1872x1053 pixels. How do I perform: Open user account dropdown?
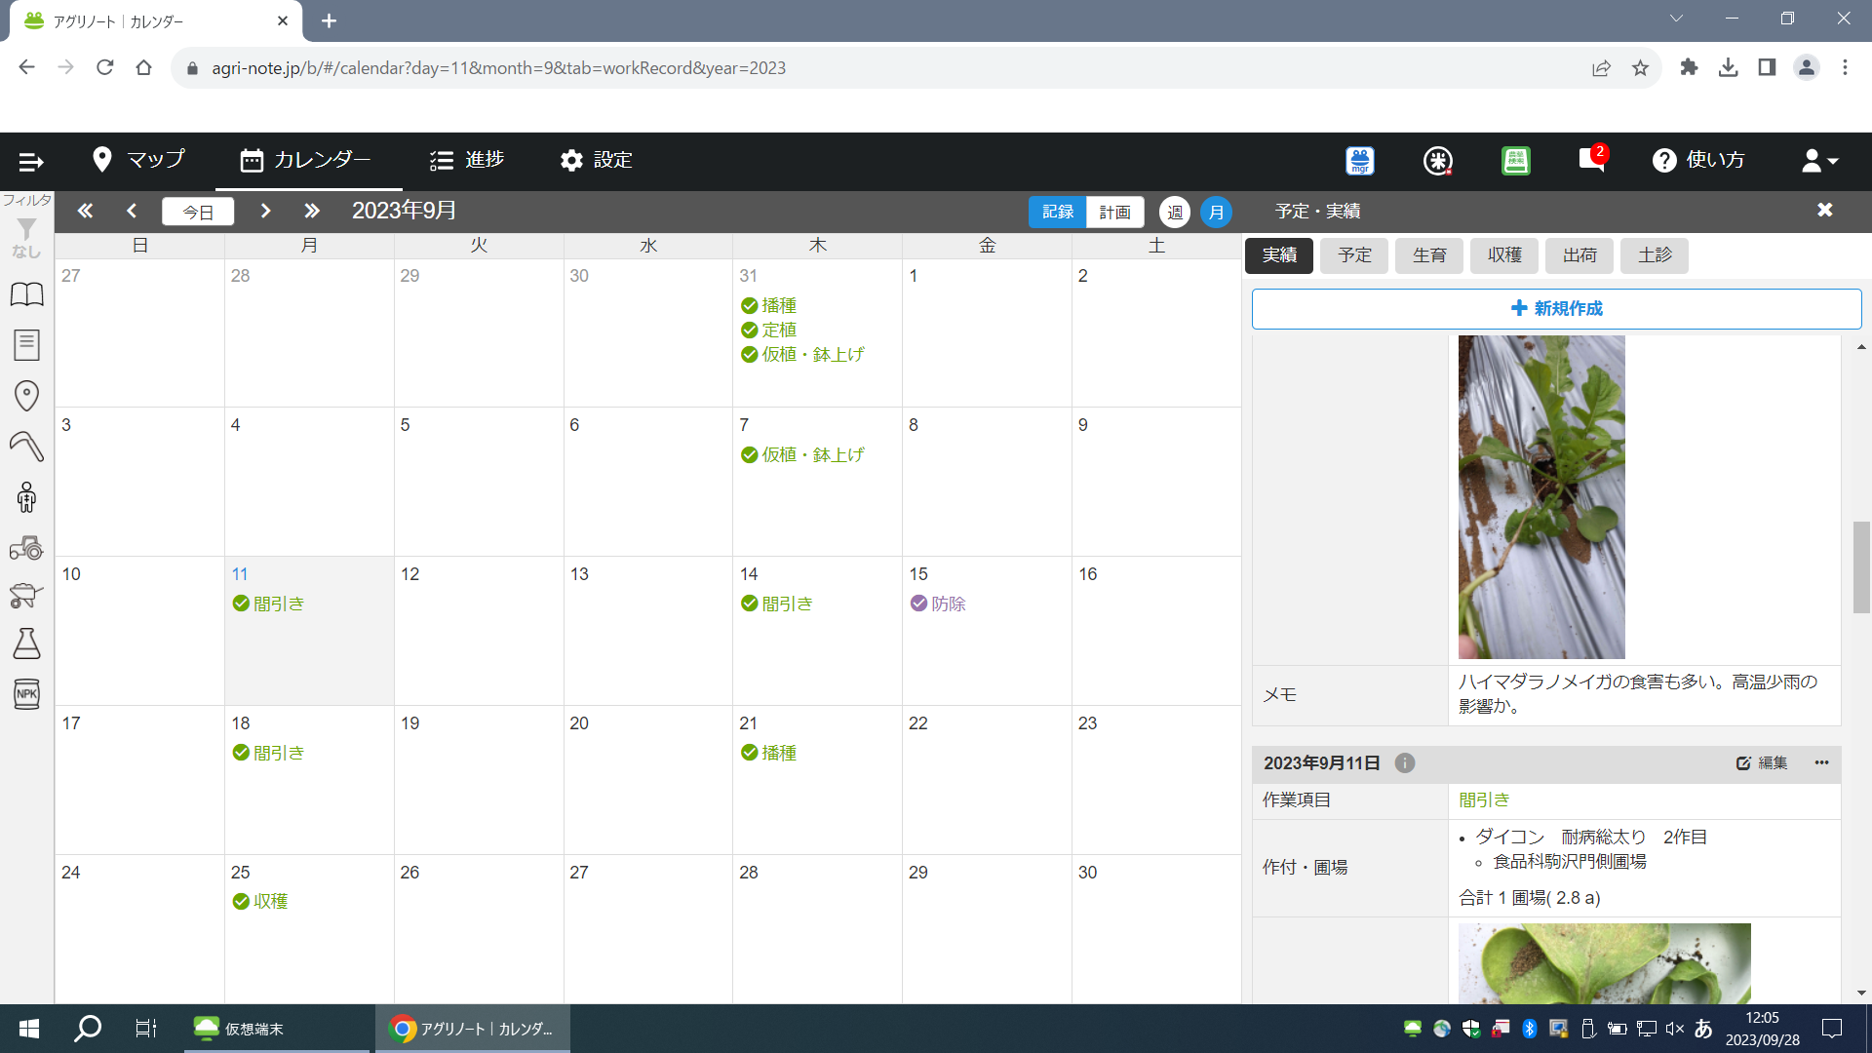tap(1819, 161)
